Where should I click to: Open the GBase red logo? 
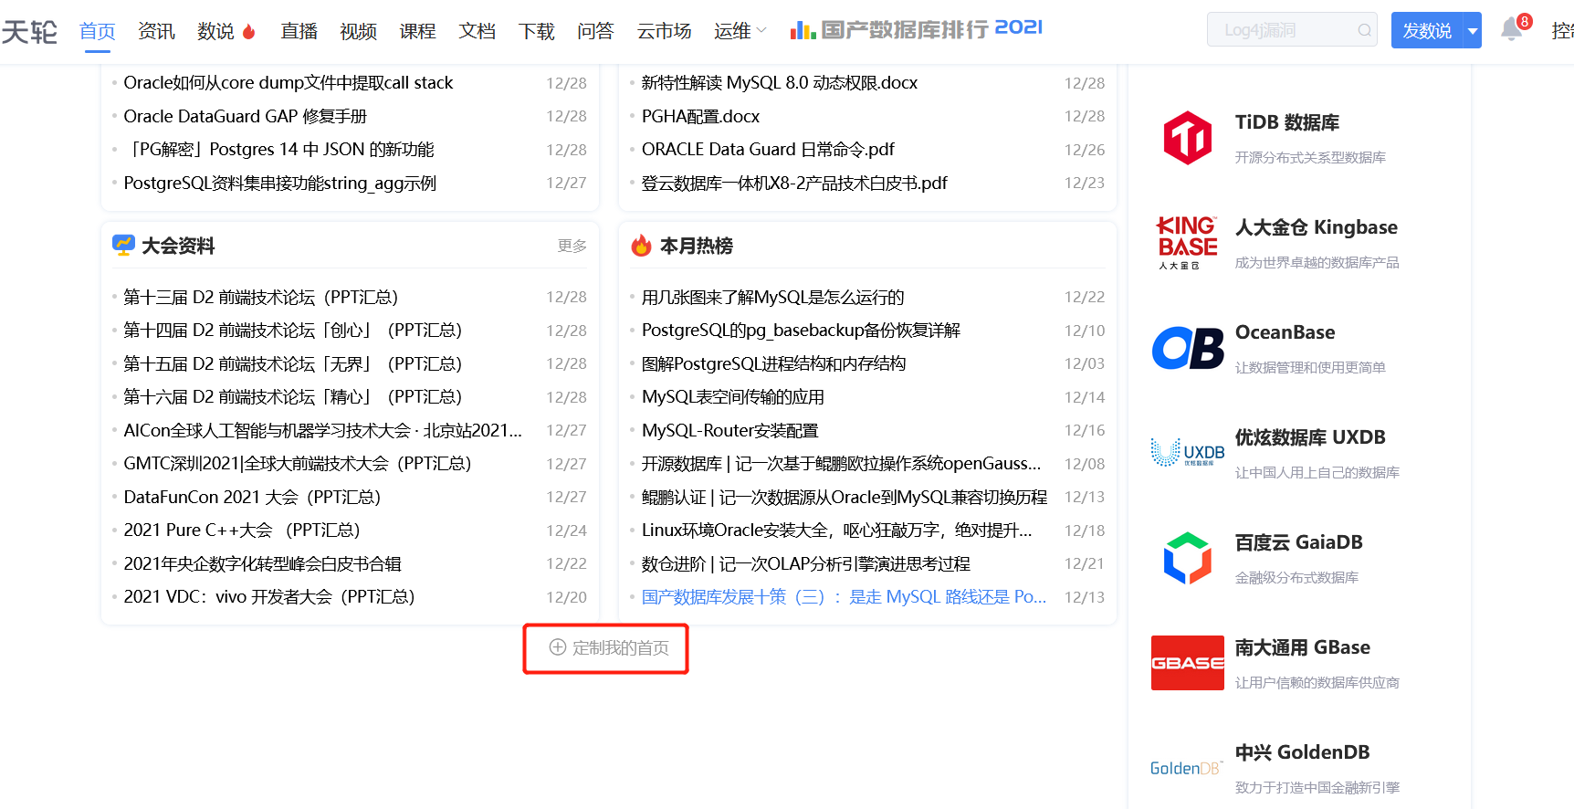coord(1187,663)
